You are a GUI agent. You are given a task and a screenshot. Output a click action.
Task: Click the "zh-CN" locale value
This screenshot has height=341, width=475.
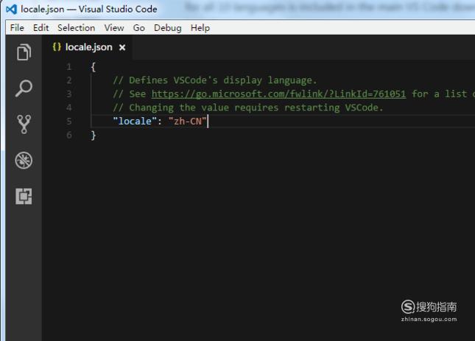tap(188, 121)
